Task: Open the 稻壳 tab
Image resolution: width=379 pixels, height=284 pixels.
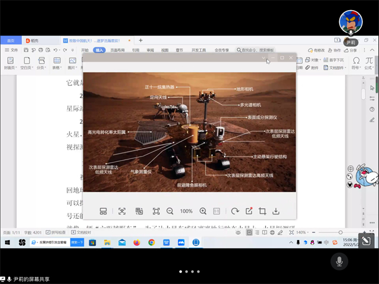Action: (x=40, y=41)
